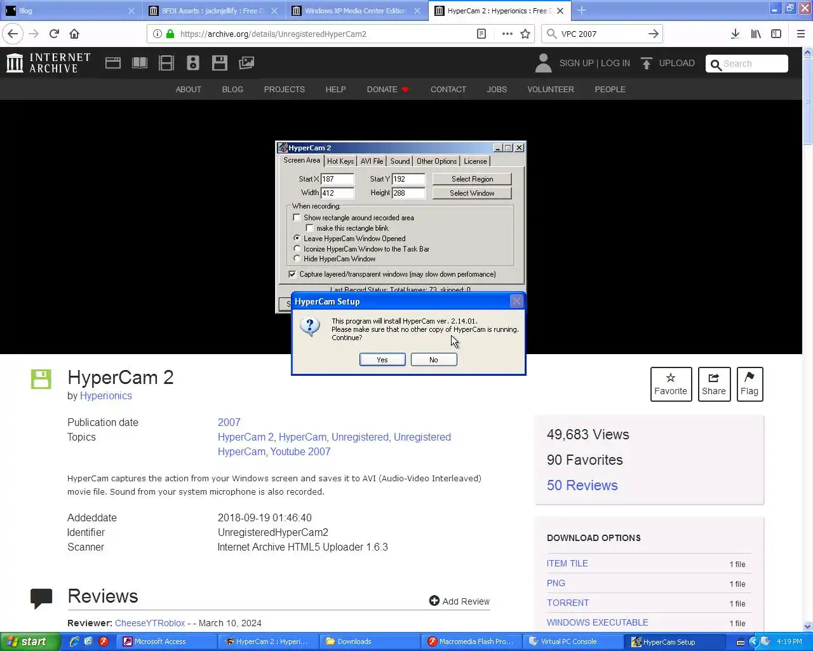Open SIGN UP link
The width and height of the screenshot is (813, 651).
[577, 63]
